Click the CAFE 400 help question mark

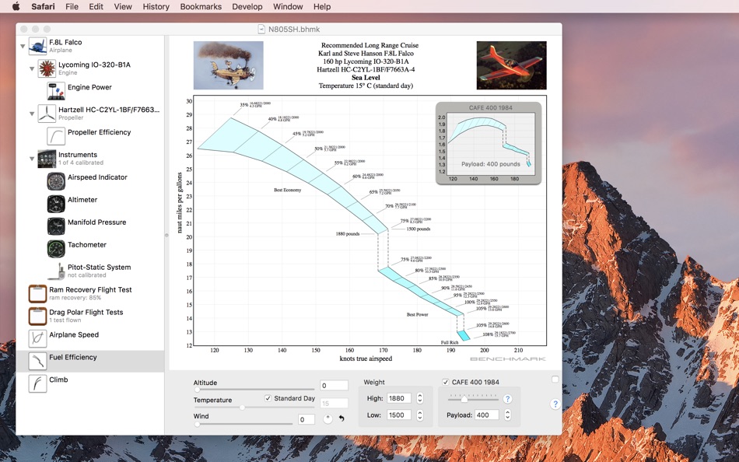[508, 399]
